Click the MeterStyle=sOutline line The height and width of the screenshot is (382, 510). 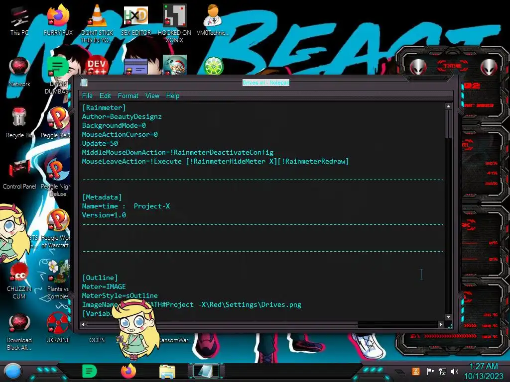[x=120, y=295]
